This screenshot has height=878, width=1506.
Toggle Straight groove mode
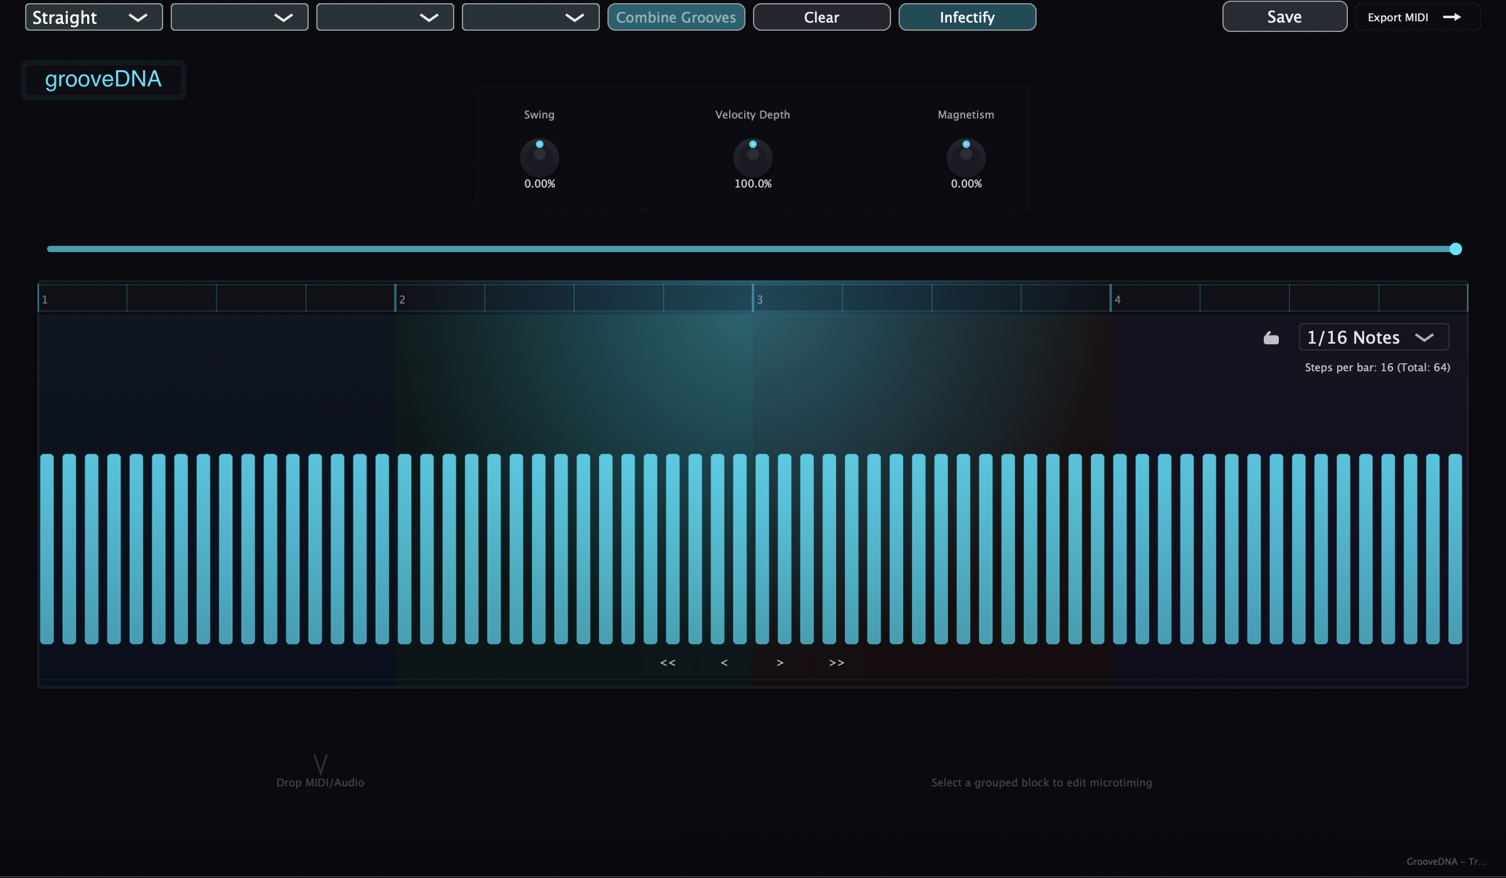click(93, 17)
